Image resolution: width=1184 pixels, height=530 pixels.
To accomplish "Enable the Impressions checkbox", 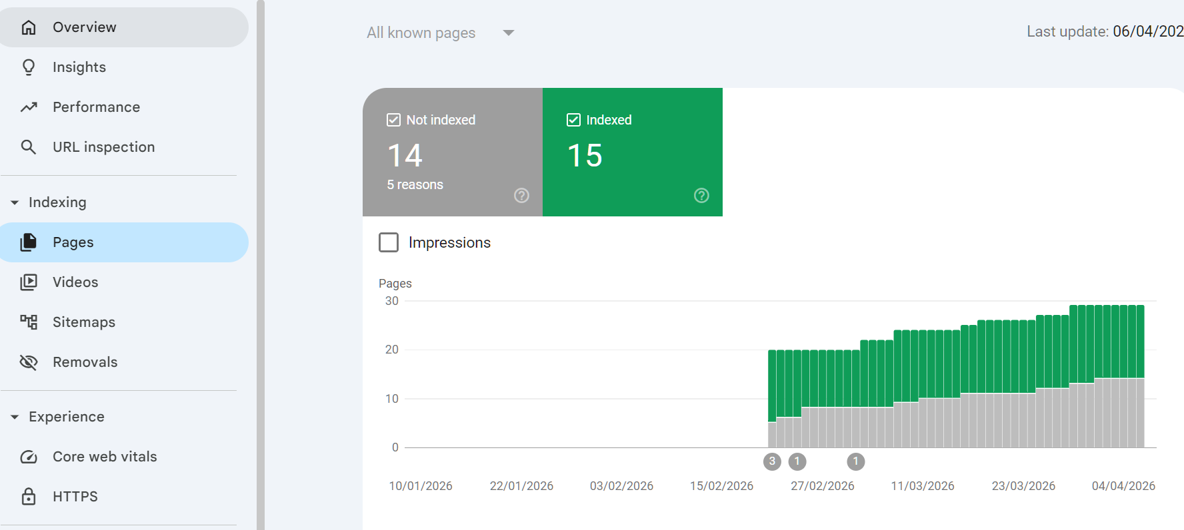I will [x=389, y=242].
